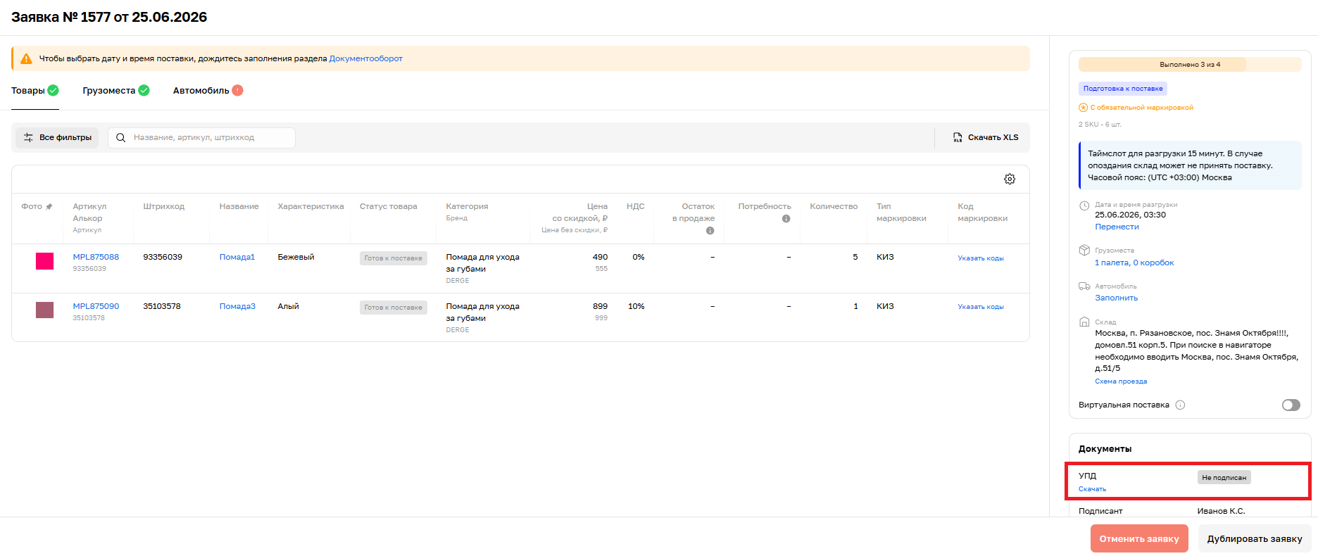Switch to the Грузоместа tab
Image resolution: width=1318 pixels, height=556 pixels.
(115, 90)
